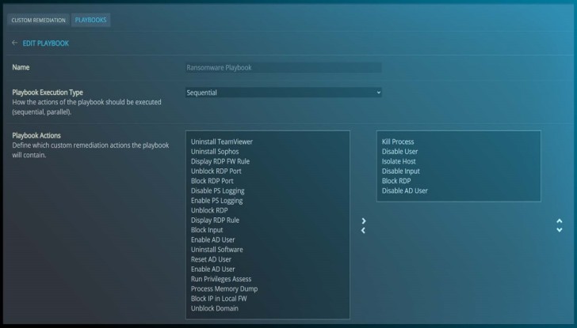Click the Ransomware Playbook name field

[x=284, y=67]
